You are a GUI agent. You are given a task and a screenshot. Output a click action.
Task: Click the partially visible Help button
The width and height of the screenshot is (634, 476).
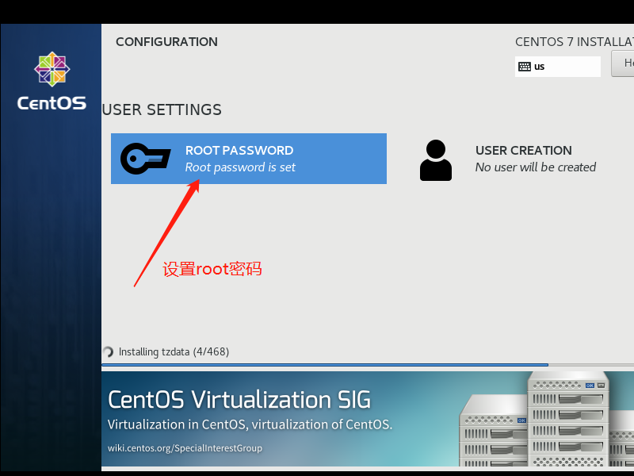(x=623, y=63)
